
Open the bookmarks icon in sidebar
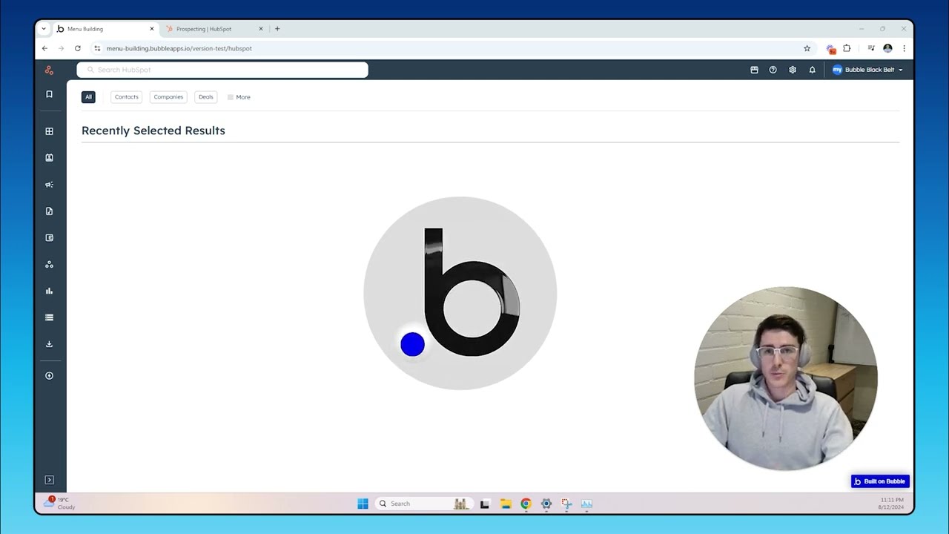coord(49,94)
